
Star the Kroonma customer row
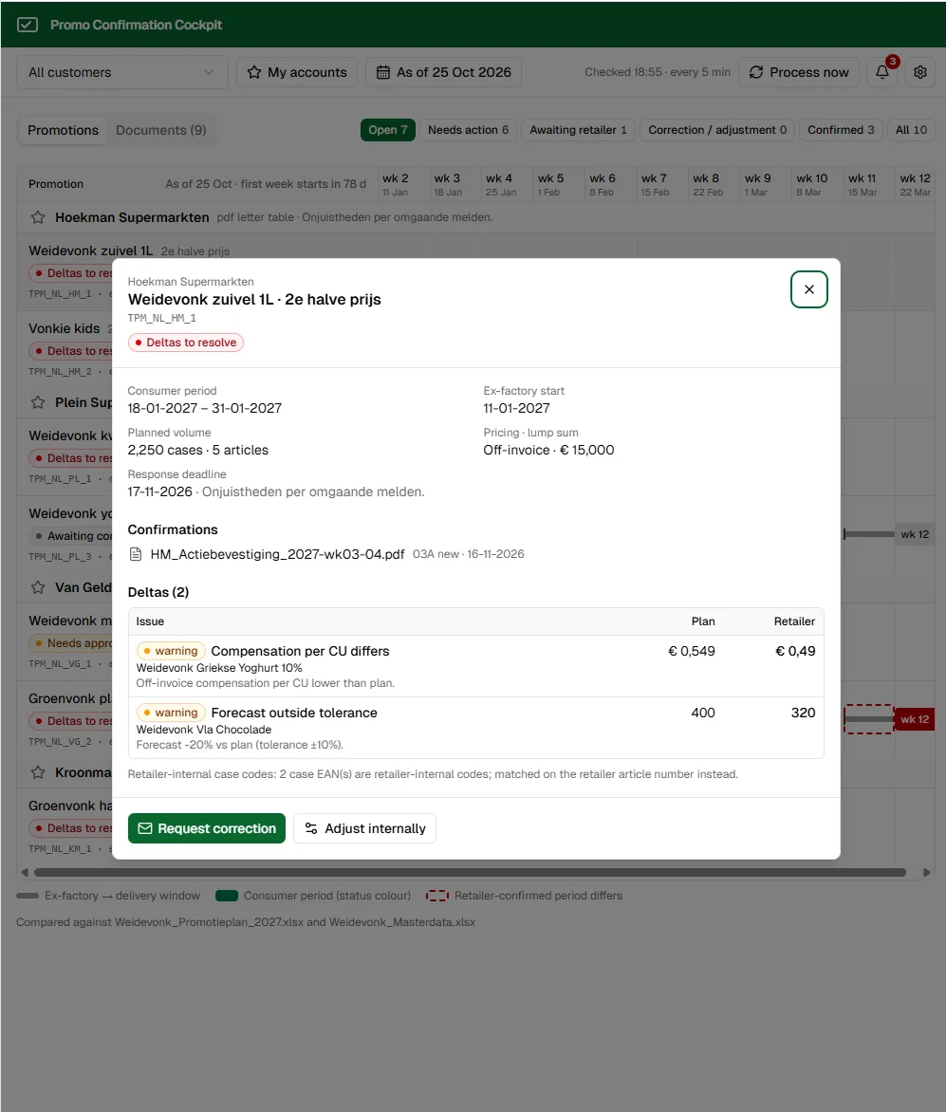(38, 773)
